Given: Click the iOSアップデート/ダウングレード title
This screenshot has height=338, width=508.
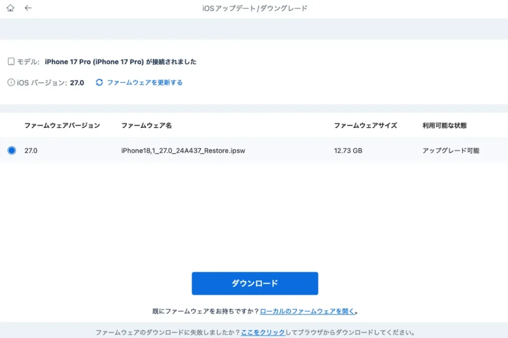Looking at the screenshot, I should coord(254,8).
